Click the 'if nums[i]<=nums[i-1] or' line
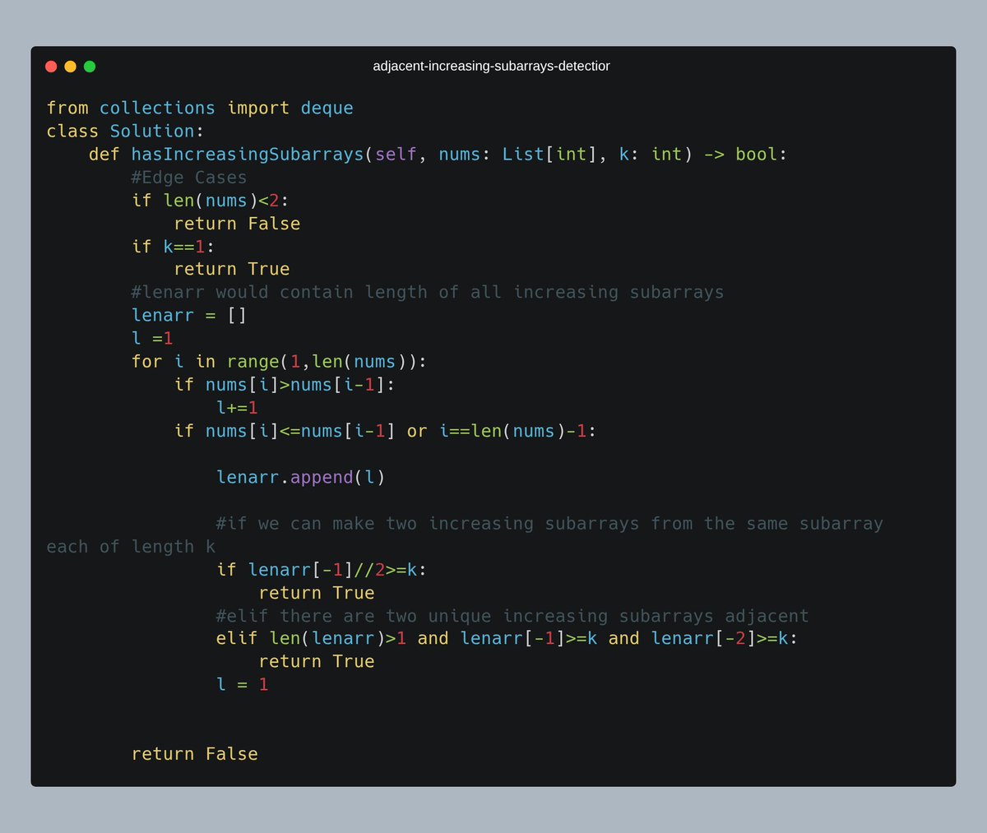 [x=385, y=430]
